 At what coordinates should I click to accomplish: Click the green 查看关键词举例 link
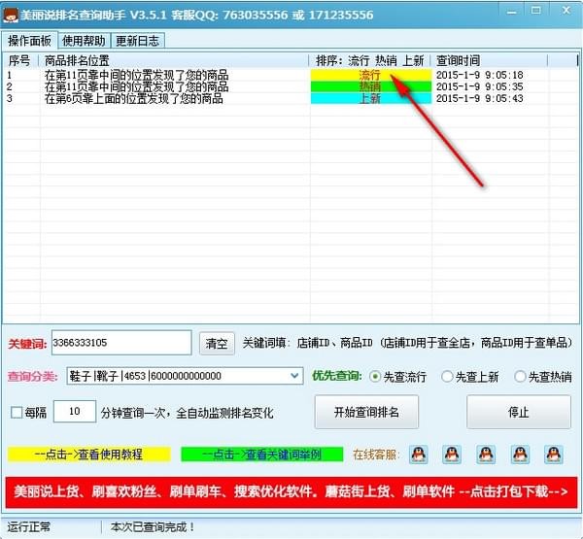[261, 454]
